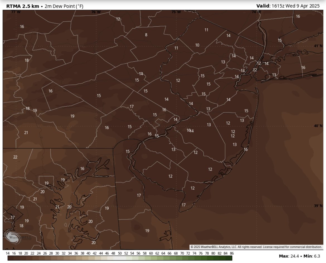
Task: Click the "41°N" latitude label
Action: coord(318,46)
